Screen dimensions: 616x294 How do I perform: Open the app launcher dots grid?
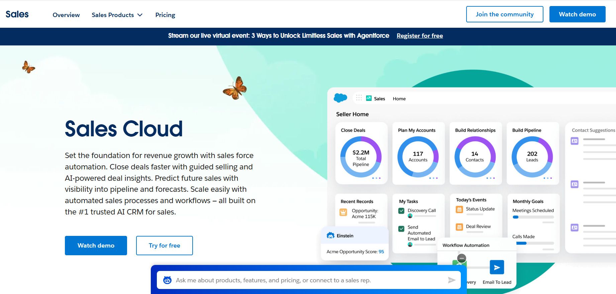359,98
